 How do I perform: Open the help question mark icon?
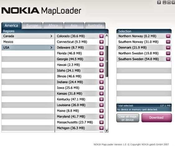pyautogui.click(x=159, y=2)
